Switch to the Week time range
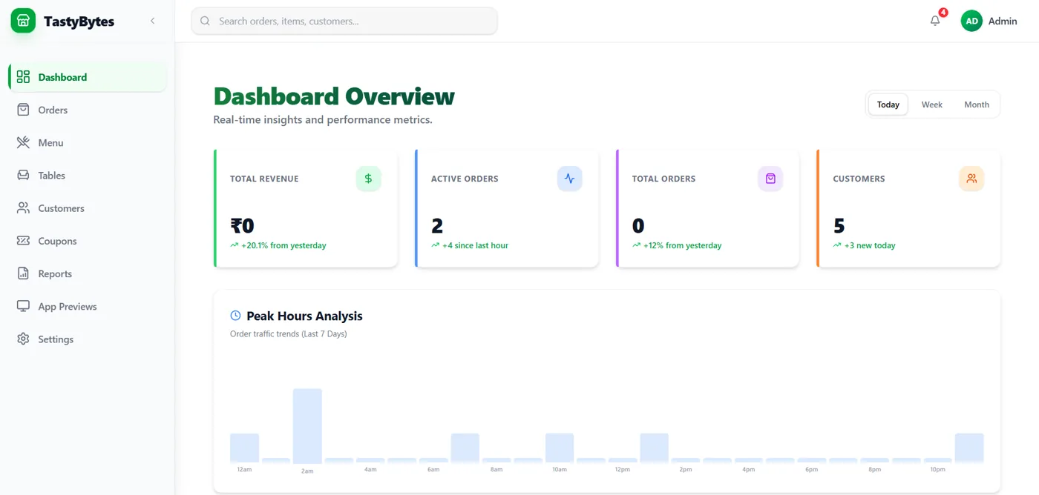 (932, 104)
